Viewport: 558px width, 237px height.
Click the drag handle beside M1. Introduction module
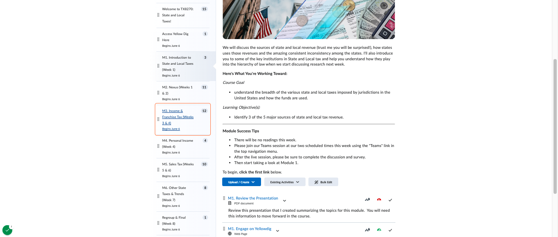(x=158, y=66)
